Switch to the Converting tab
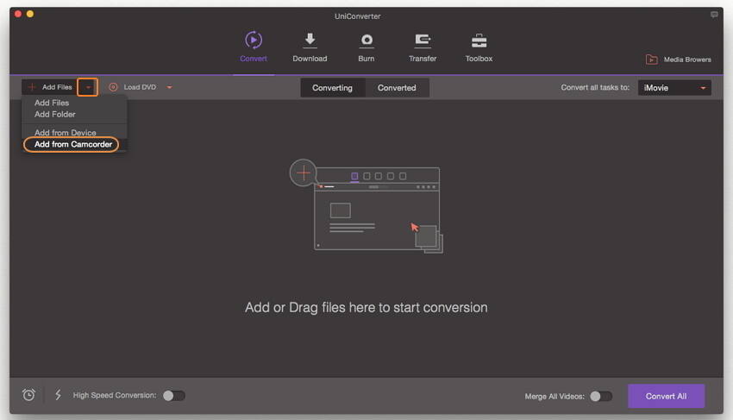 332,88
